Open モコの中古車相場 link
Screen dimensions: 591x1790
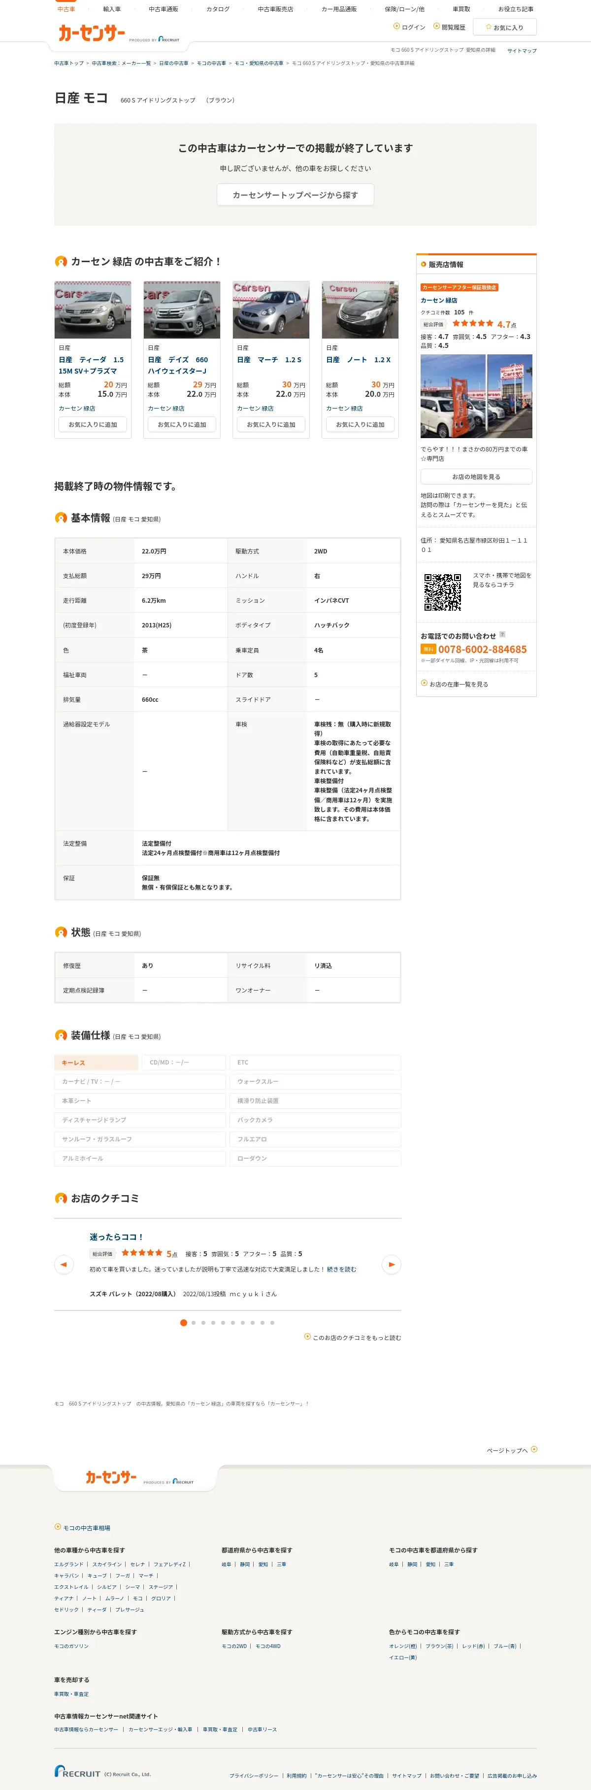point(82,1528)
